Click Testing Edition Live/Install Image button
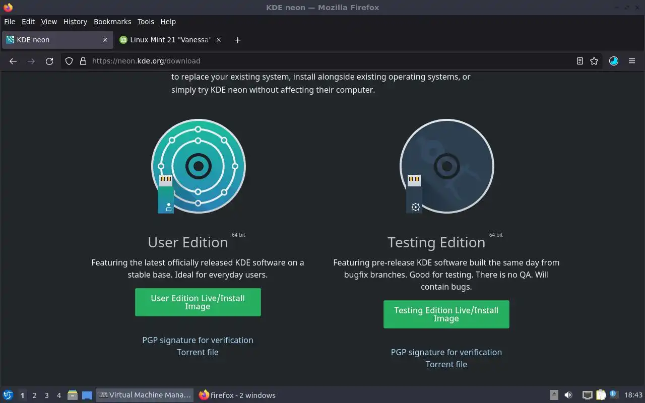The width and height of the screenshot is (645, 403). point(446,314)
